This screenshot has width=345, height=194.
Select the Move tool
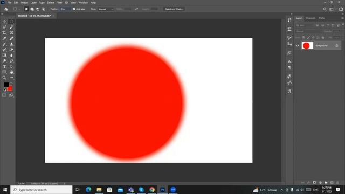(x=4, y=22)
